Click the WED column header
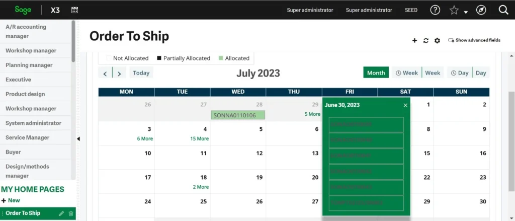515x221 pixels. [x=238, y=92]
